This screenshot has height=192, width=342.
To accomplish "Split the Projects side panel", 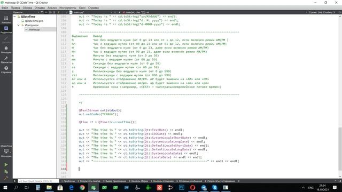I will [50, 12].
